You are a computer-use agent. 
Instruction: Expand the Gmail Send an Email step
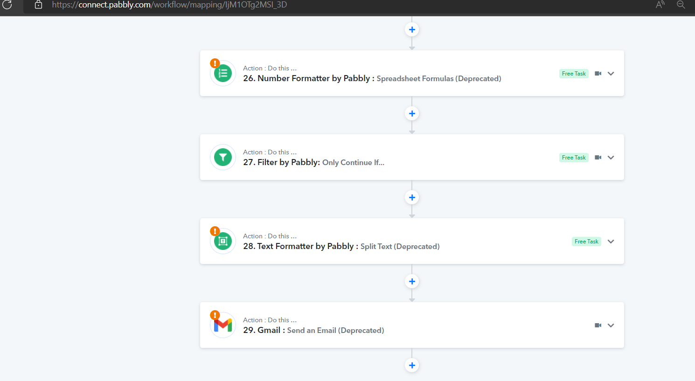[611, 326]
